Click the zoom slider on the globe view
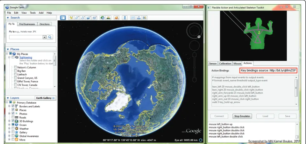This screenshot has height=144, width=306. 194,68
